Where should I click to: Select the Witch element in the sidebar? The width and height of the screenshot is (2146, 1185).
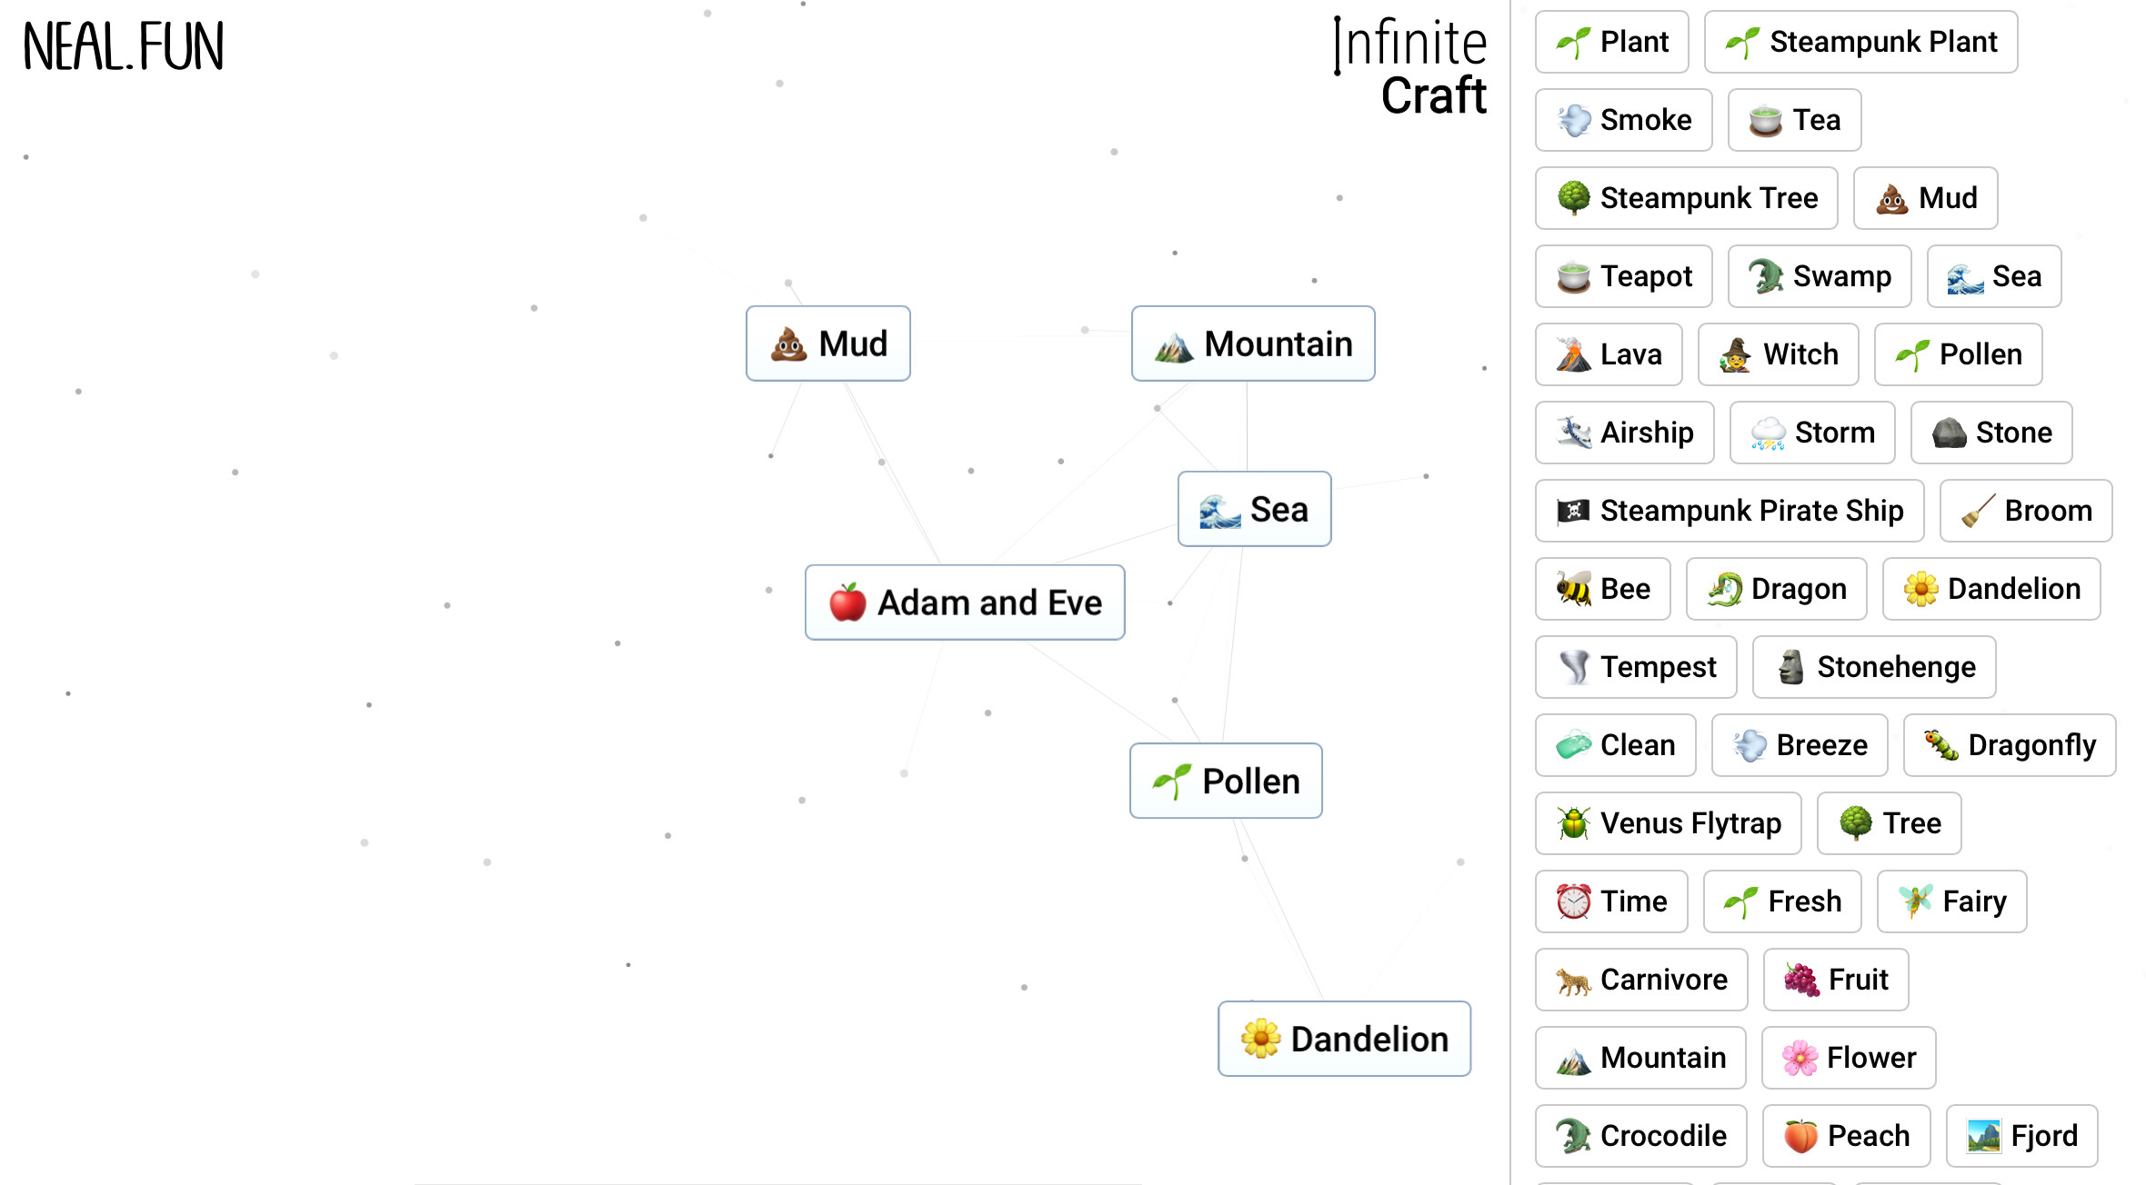pyautogui.click(x=1778, y=354)
